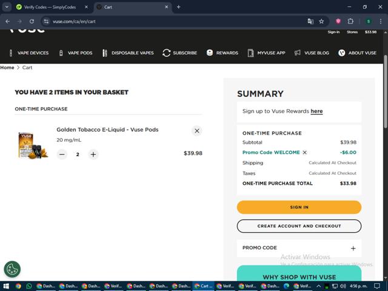Click the Why Shop With Vuse banner
This screenshot has width=388, height=291.
pyautogui.click(x=299, y=273)
